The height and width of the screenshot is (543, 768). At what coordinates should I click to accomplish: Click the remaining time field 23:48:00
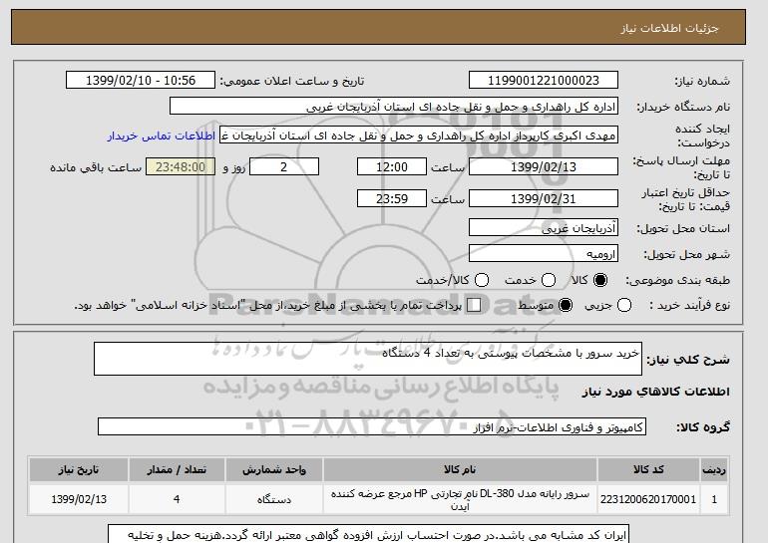tap(181, 166)
